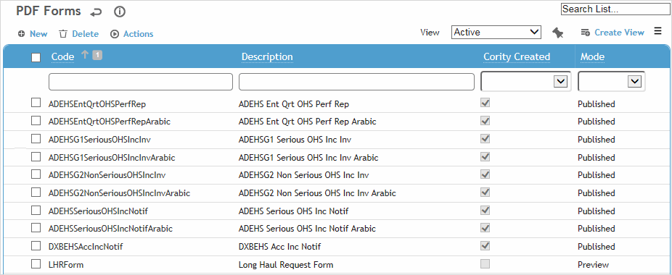Image resolution: width=672 pixels, height=275 pixels.
Task: Select the ADEHSG2NonSeriousOHSIncInv row checkbox
Action: click(x=36, y=174)
